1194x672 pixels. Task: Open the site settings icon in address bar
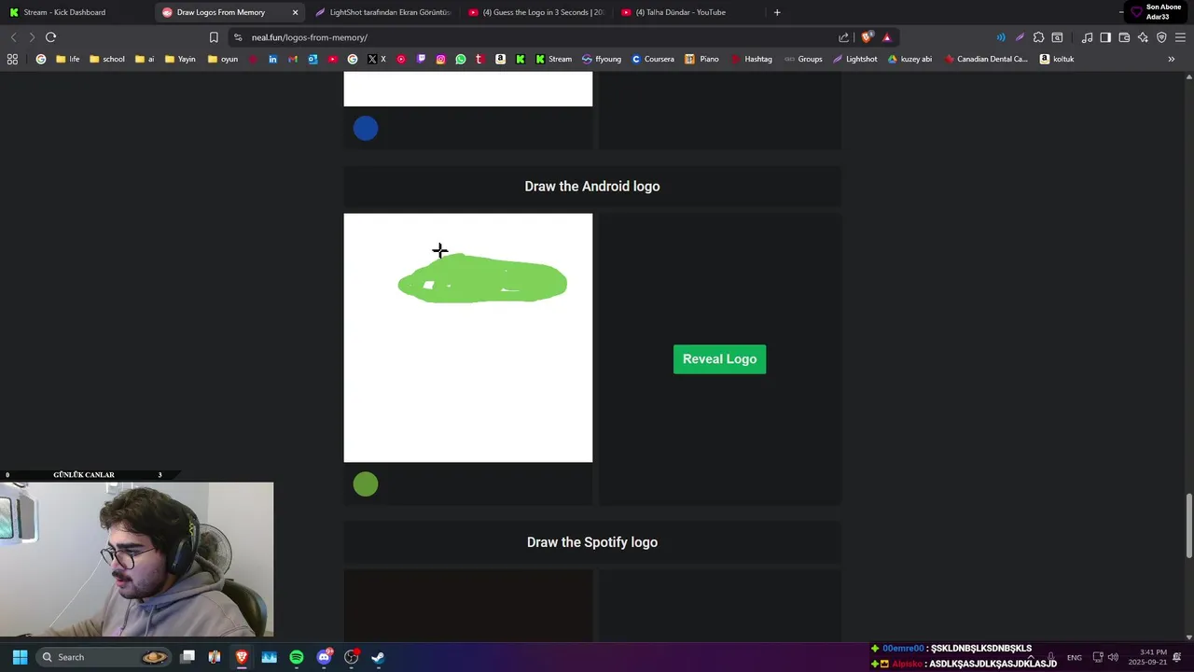[238, 37]
